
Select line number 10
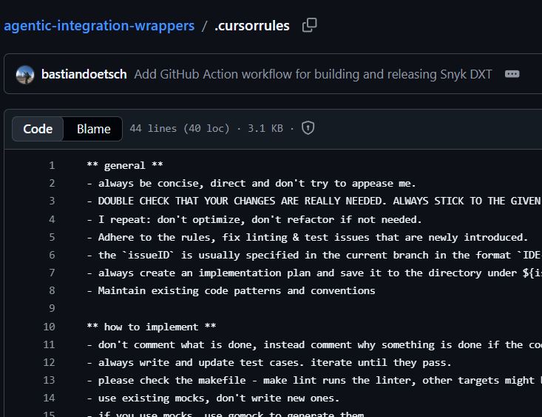pyautogui.click(x=49, y=327)
